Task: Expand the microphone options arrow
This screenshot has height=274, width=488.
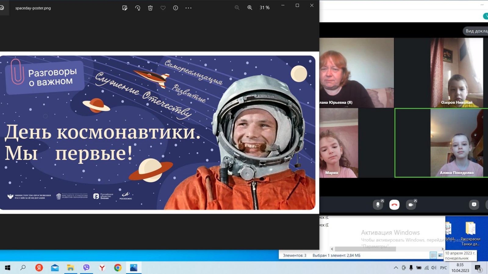Action: point(382,201)
